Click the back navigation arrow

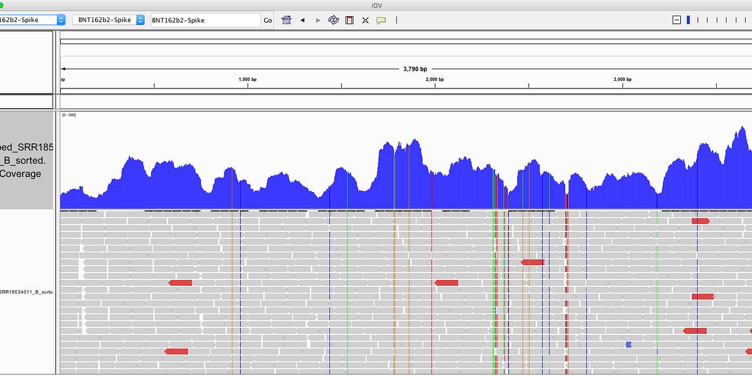[x=302, y=20]
